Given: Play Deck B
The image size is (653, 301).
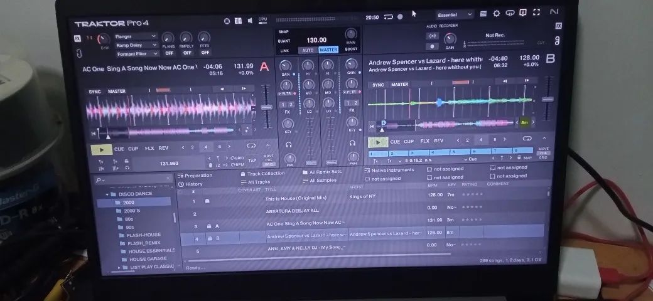Looking at the screenshot, I should click(378, 142).
